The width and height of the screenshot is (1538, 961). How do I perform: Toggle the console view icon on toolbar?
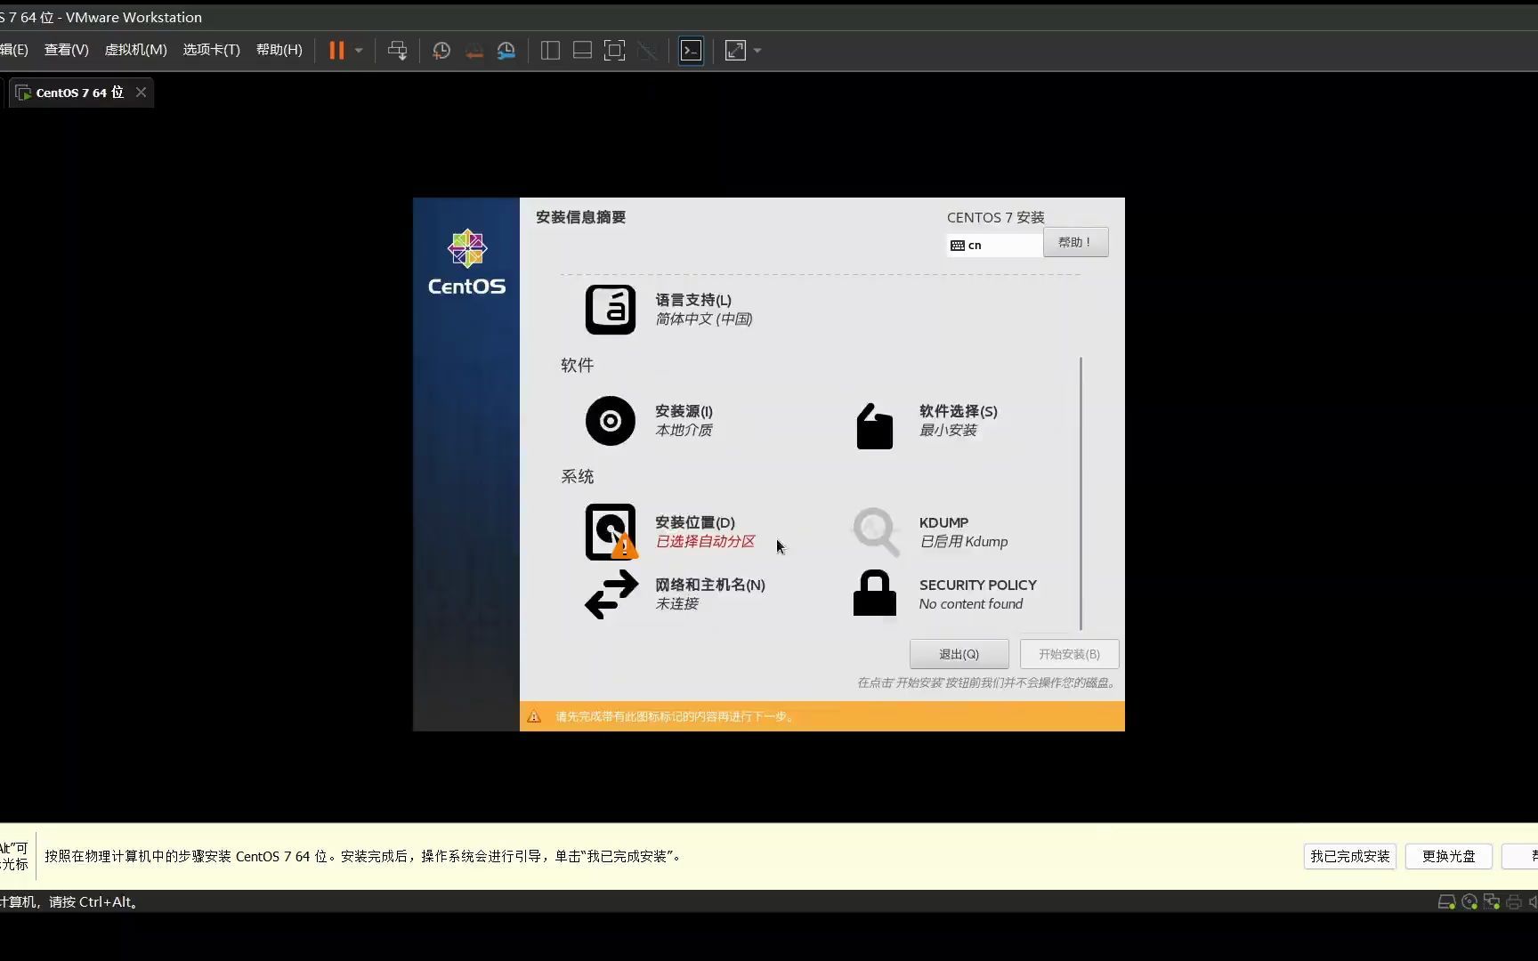tap(691, 50)
